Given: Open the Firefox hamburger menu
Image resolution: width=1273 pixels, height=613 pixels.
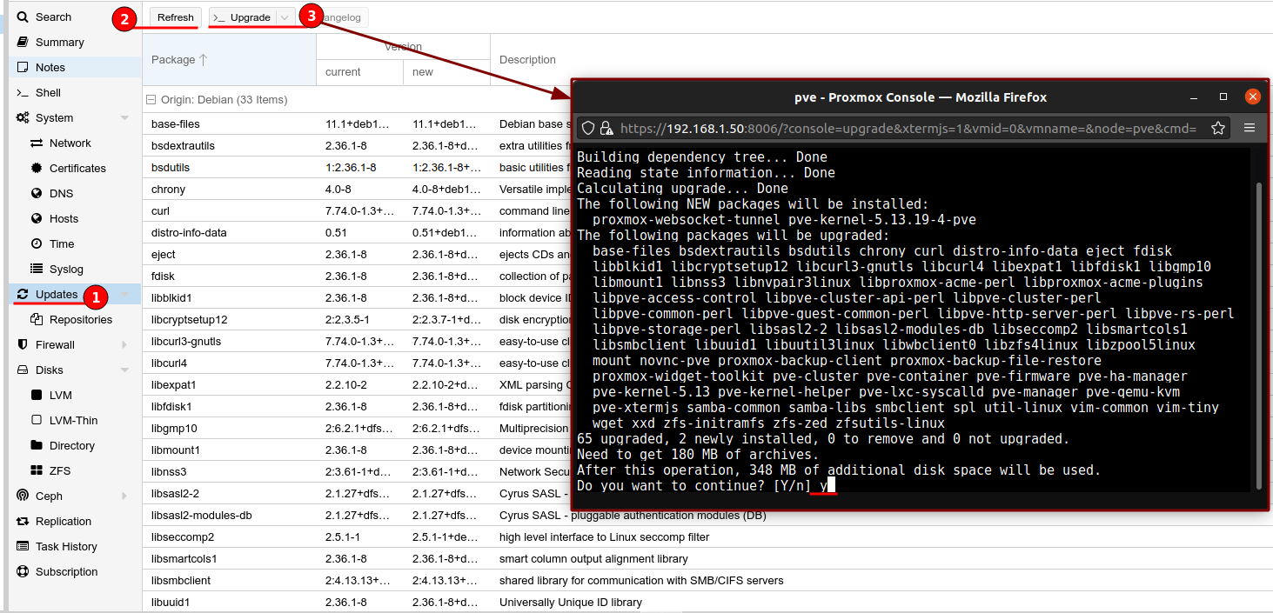Looking at the screenshot, I should click(1250, 128).
